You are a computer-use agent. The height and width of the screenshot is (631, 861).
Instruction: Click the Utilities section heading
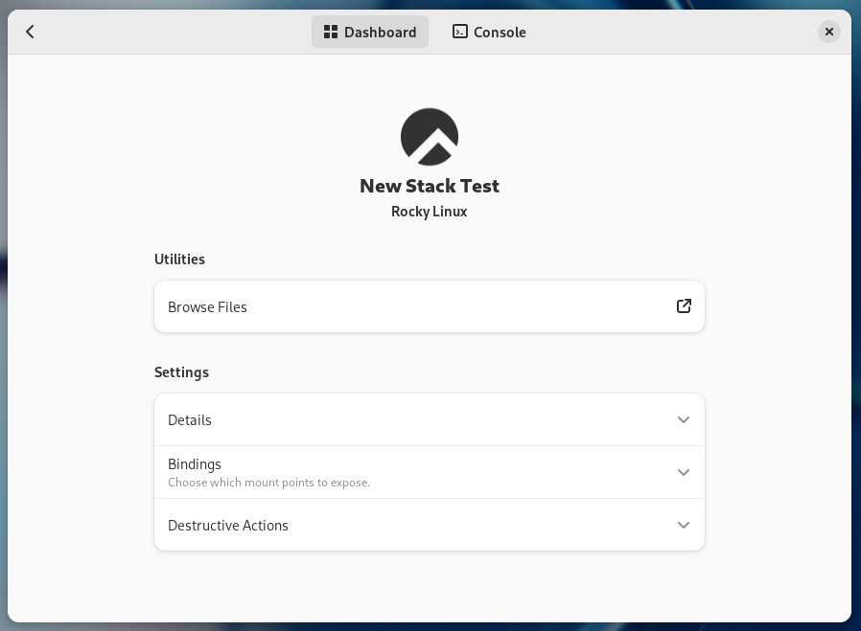(179, 259)
